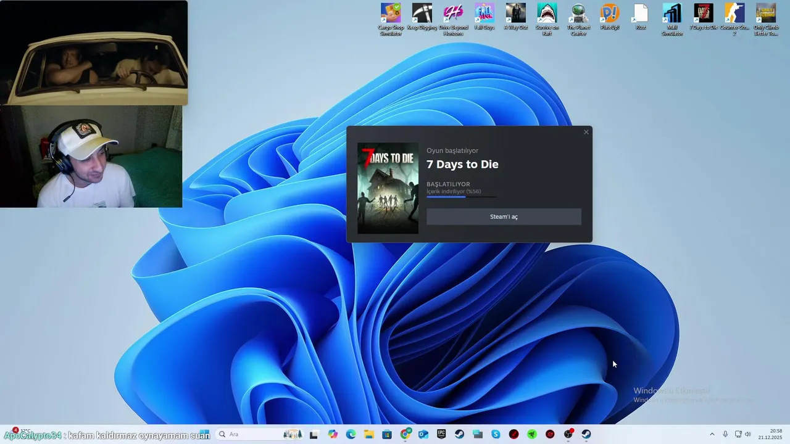Select the 7 Days to Die desktop shortcut

coord(704,17)
